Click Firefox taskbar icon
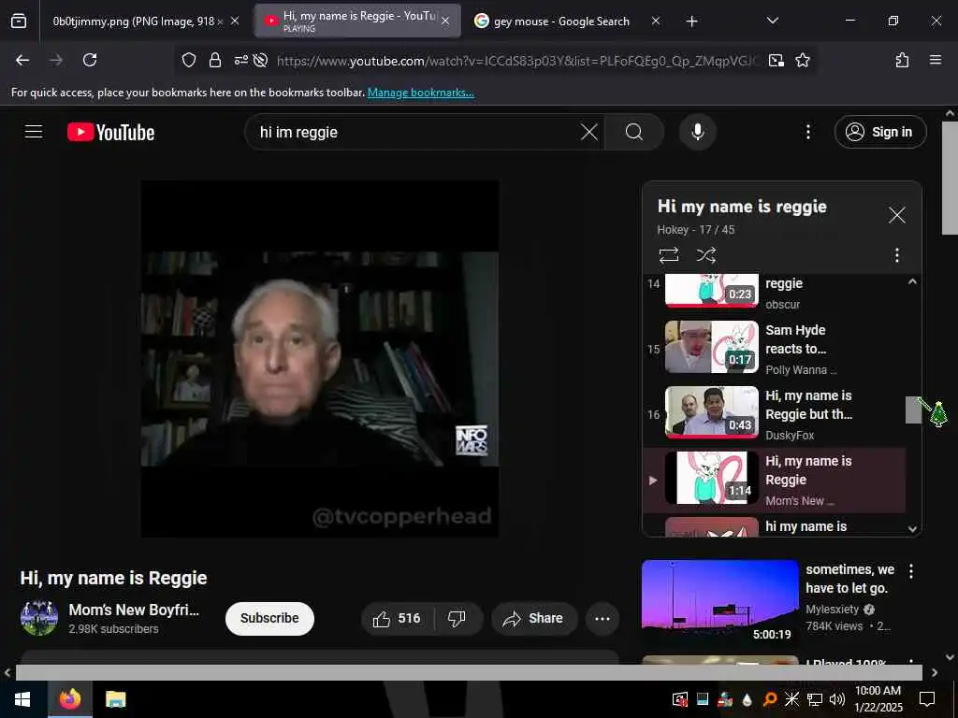This screenshot has width=958, height=718. pos(69,699)
